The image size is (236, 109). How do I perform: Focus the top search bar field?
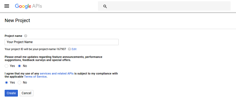click(x=168, y=6)
